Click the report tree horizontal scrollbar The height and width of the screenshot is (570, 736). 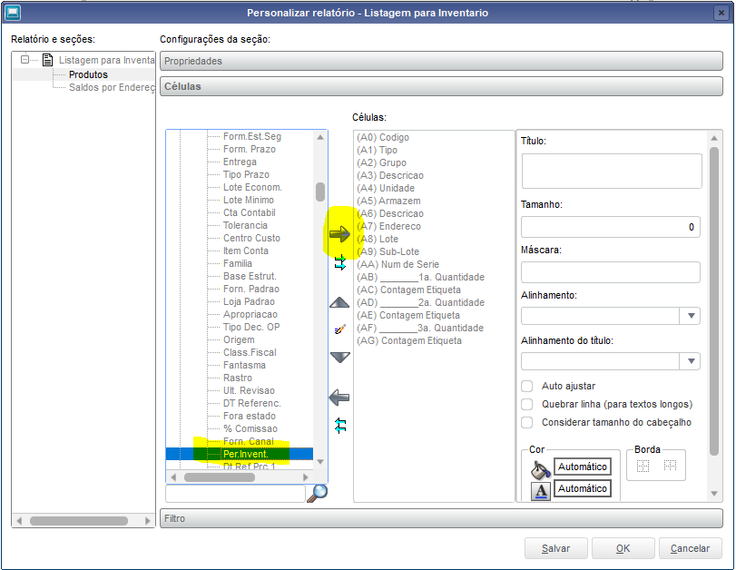(x=79, y=521)
